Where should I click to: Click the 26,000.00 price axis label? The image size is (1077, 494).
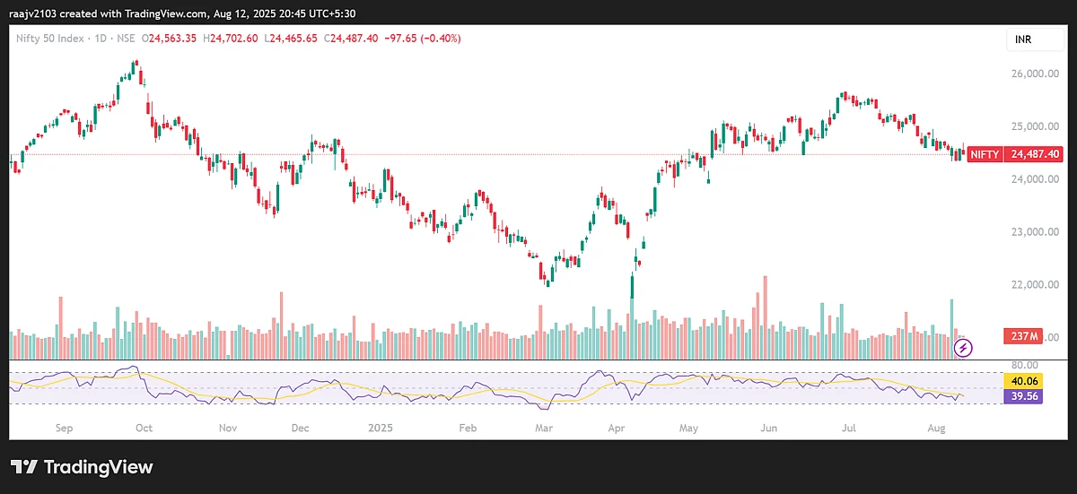point(1034,74)
